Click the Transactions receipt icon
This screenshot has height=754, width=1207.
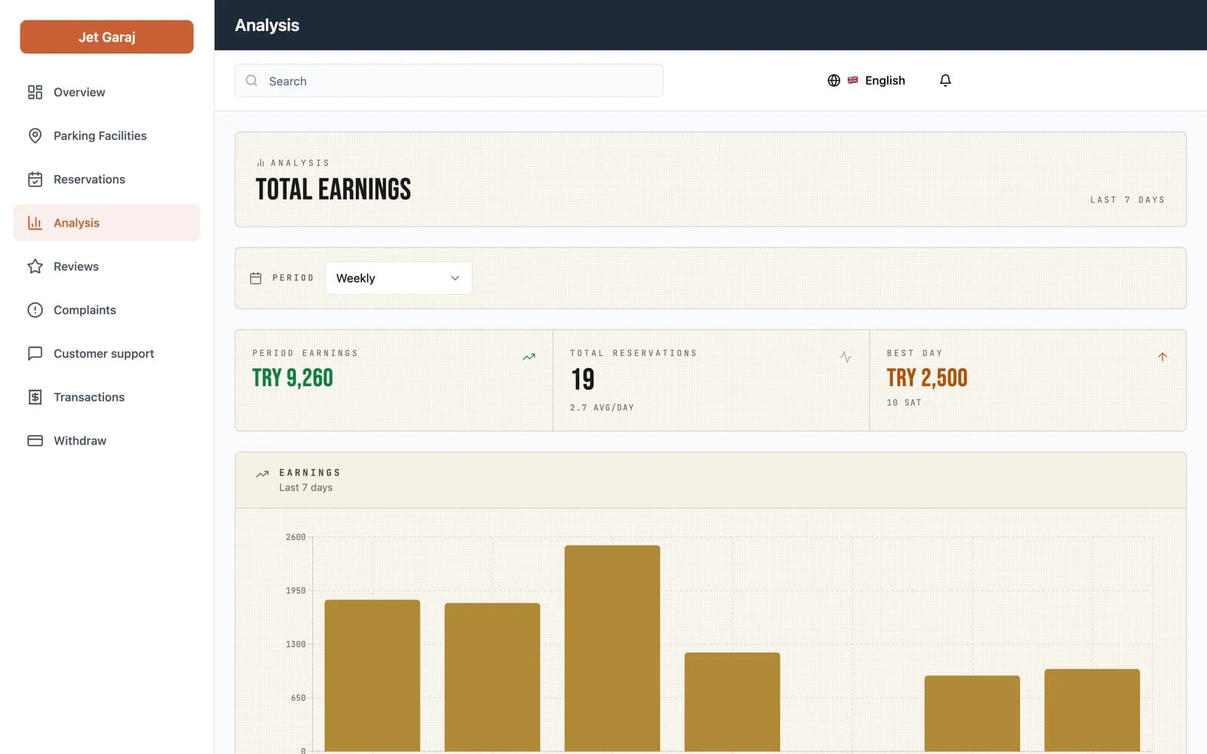pos(35,397)
